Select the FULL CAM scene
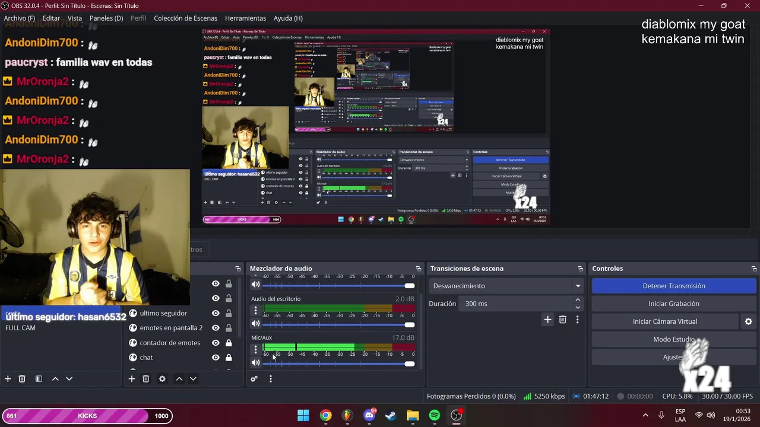The width and height of the screenshot is (760, 427). click(x=20, y=328)
